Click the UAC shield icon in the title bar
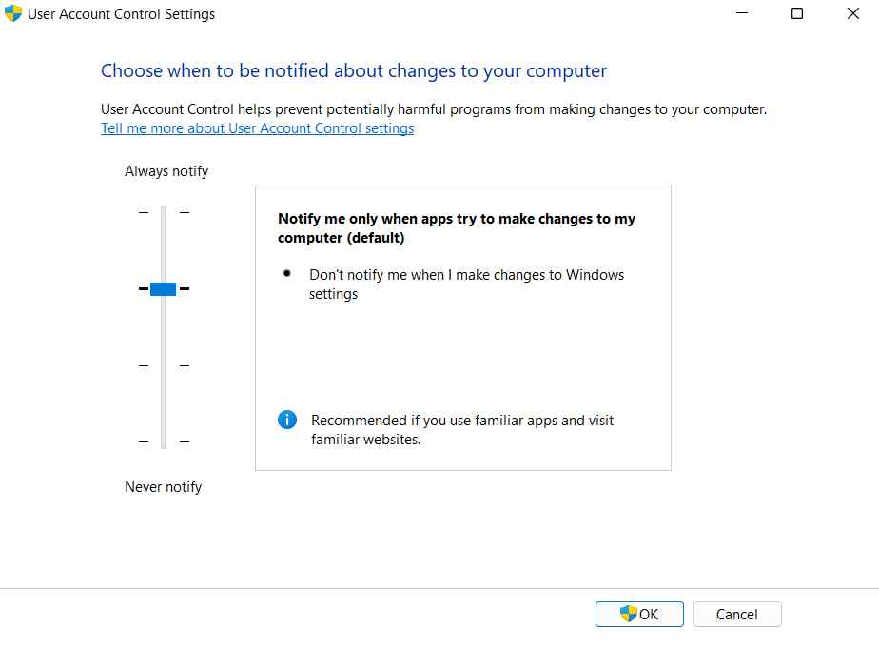Screen dimensions: 879x647 pos(12,13)
